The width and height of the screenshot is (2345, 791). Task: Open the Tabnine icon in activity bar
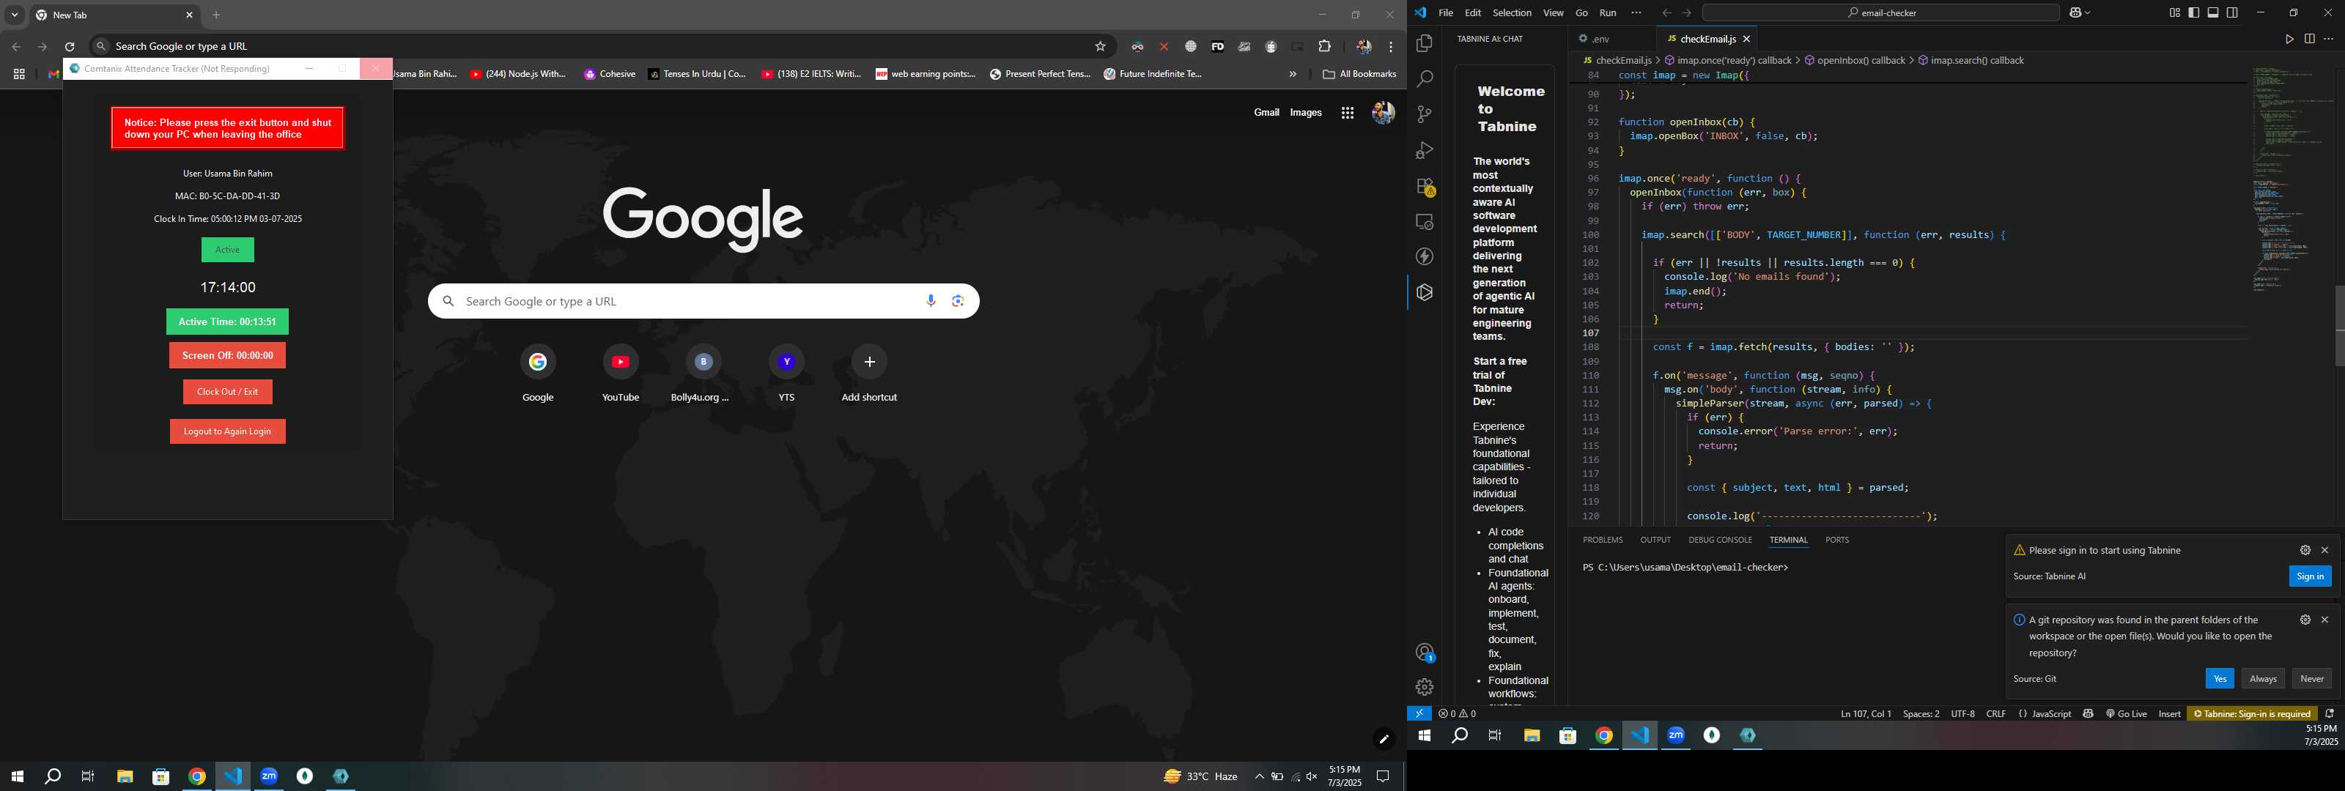pos(1425,292)
